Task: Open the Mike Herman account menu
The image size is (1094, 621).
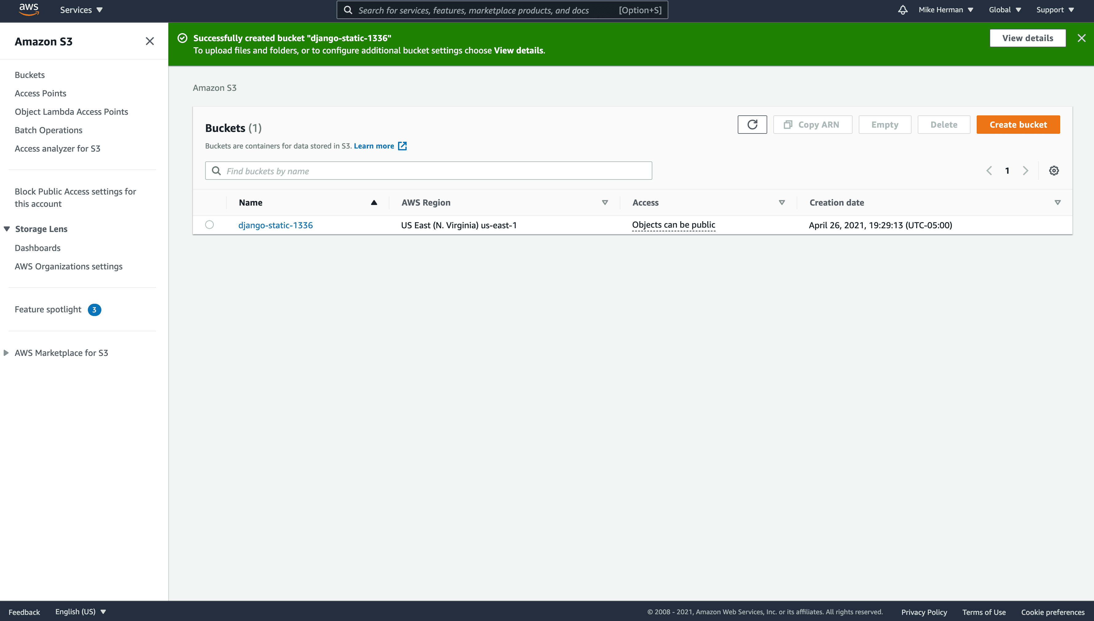Action: coord(945,10)
